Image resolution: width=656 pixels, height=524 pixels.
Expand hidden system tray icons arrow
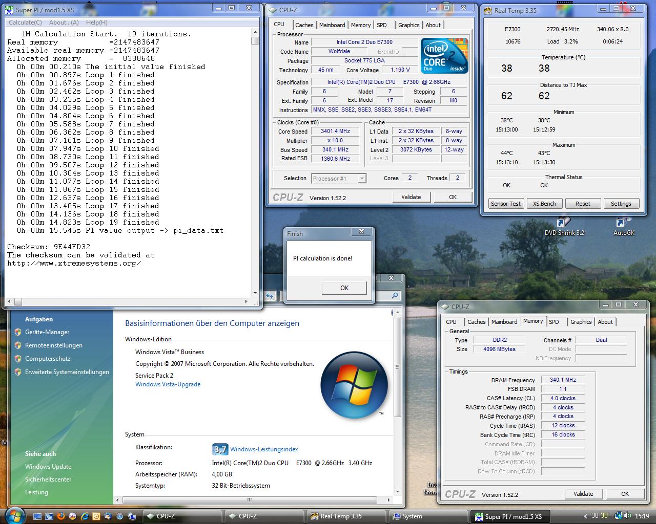pyautogui.click(x=586, y=516)
